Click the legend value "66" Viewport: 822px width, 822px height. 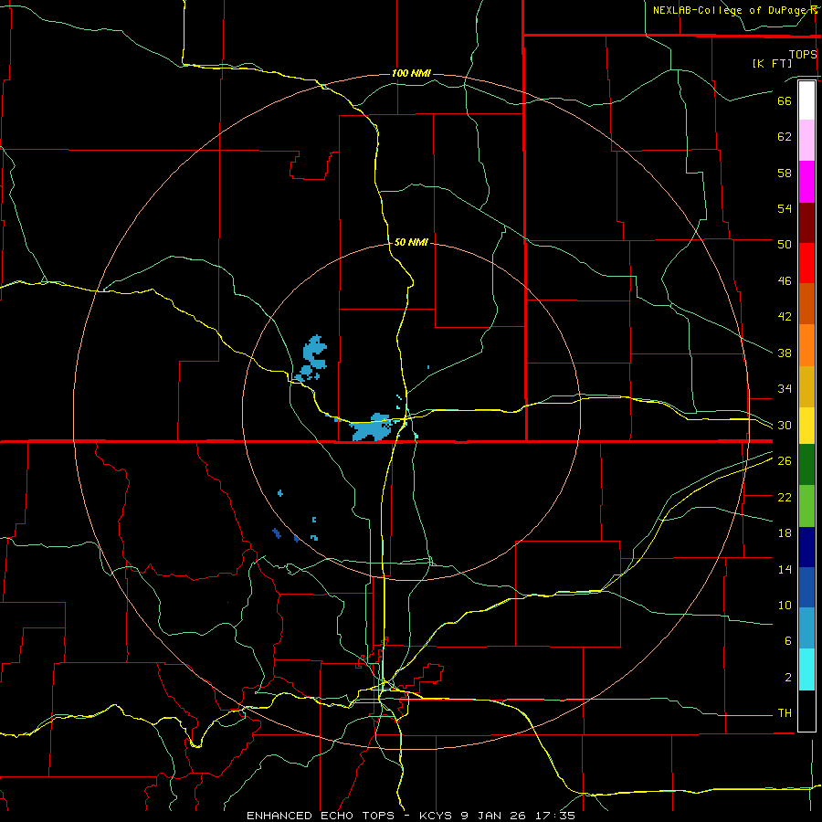click(x=785, y=100)
